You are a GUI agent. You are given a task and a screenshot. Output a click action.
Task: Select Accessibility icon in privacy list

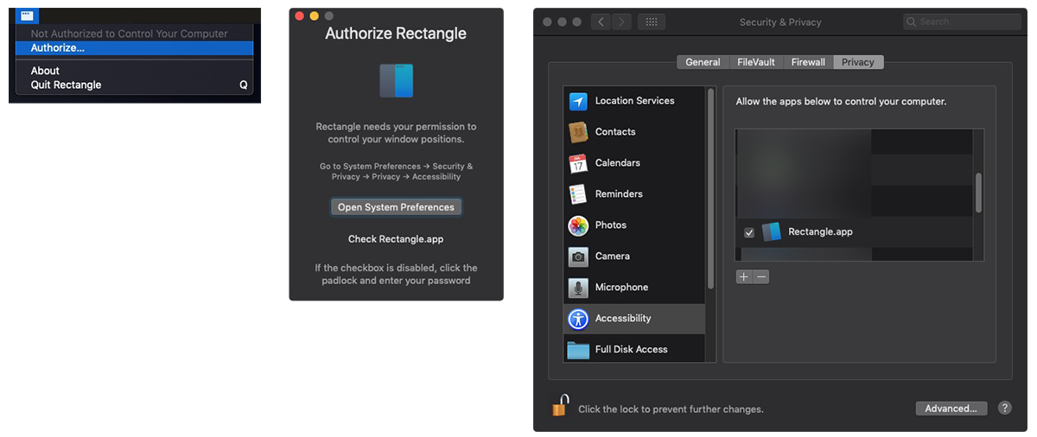pos(578,319)
